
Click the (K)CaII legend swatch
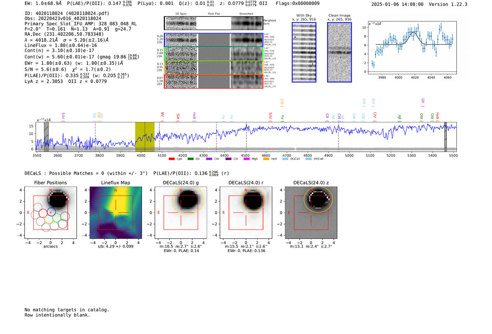pos(285,159)
